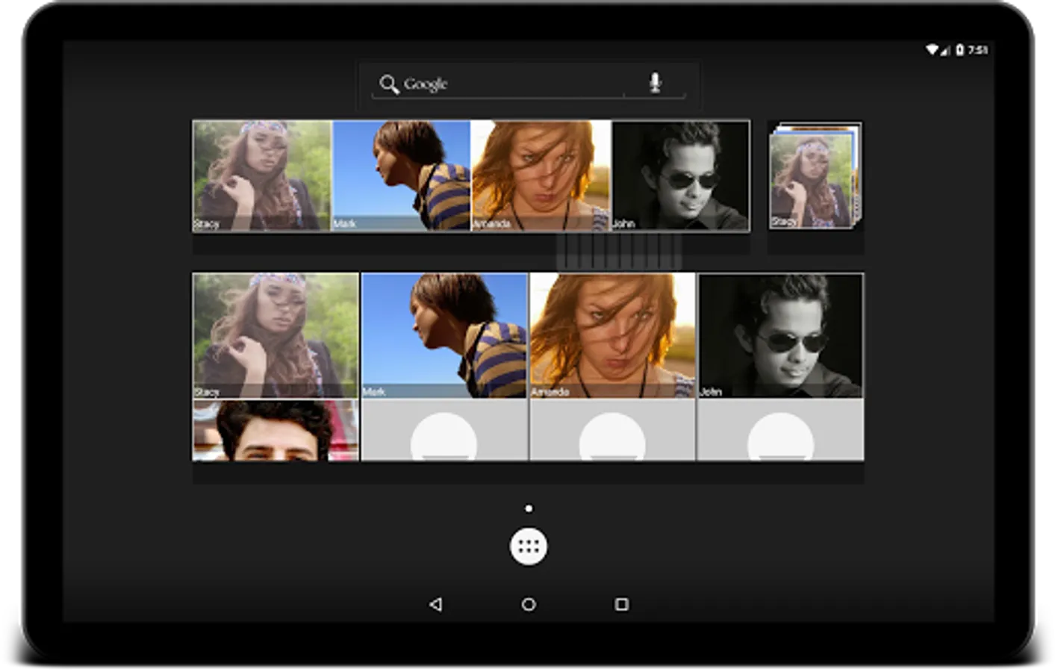Screen dimensions: 1055x672
Task: Tap the Google search magnifier icon
Action: pyautogui.click(x=388, y=84)
